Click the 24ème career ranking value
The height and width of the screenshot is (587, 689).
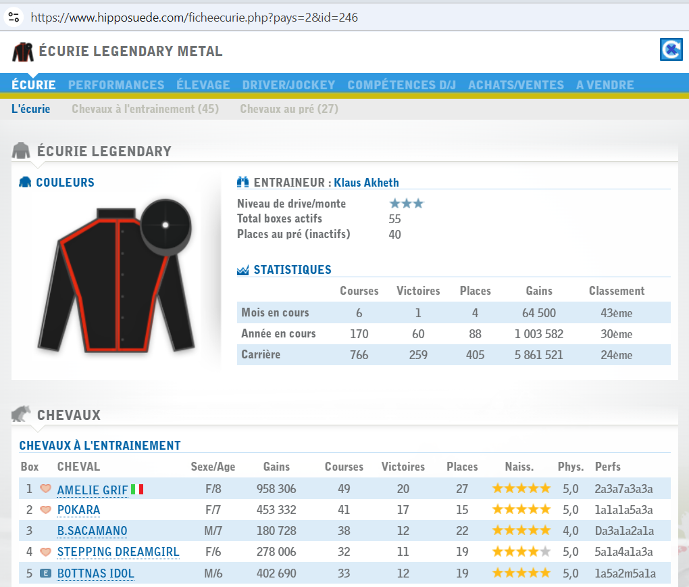click(x=617, y=355)
